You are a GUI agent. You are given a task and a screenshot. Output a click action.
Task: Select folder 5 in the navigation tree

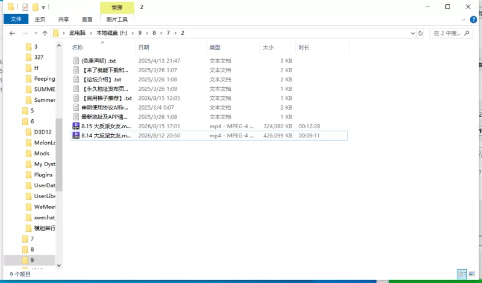coord(32,111)
